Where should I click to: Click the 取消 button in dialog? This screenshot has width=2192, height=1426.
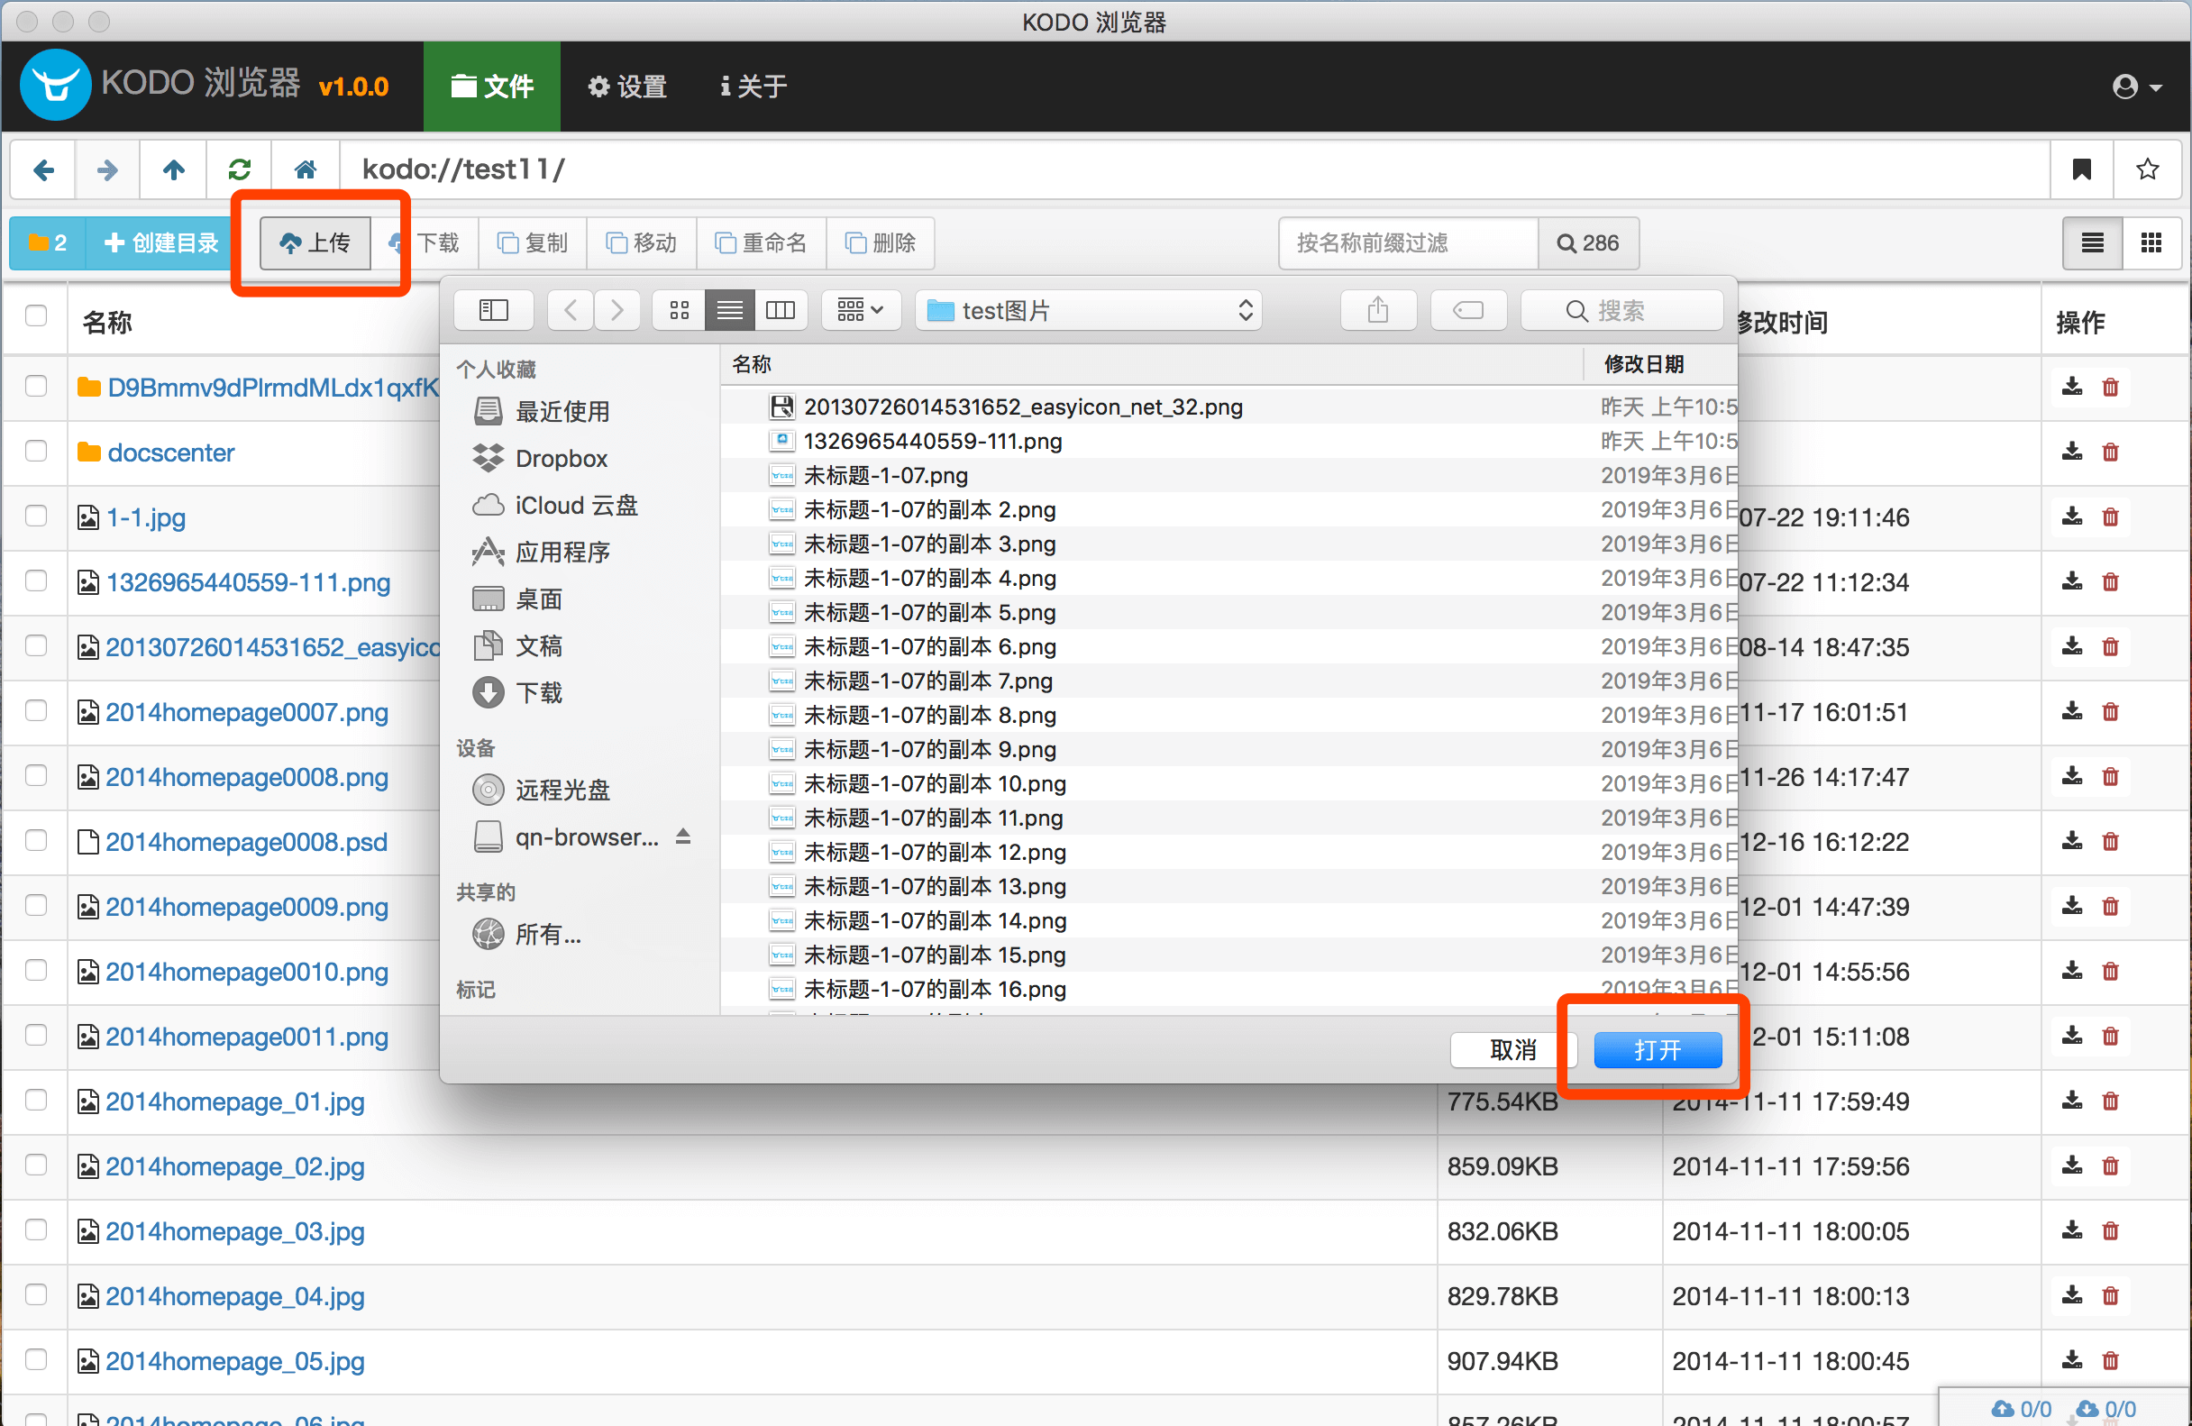click(x=1512, y=1049)
